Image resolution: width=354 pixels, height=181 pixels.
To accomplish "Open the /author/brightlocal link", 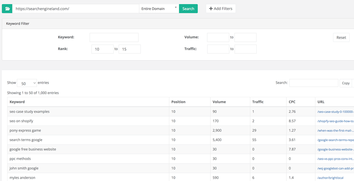I will point(330,178).
